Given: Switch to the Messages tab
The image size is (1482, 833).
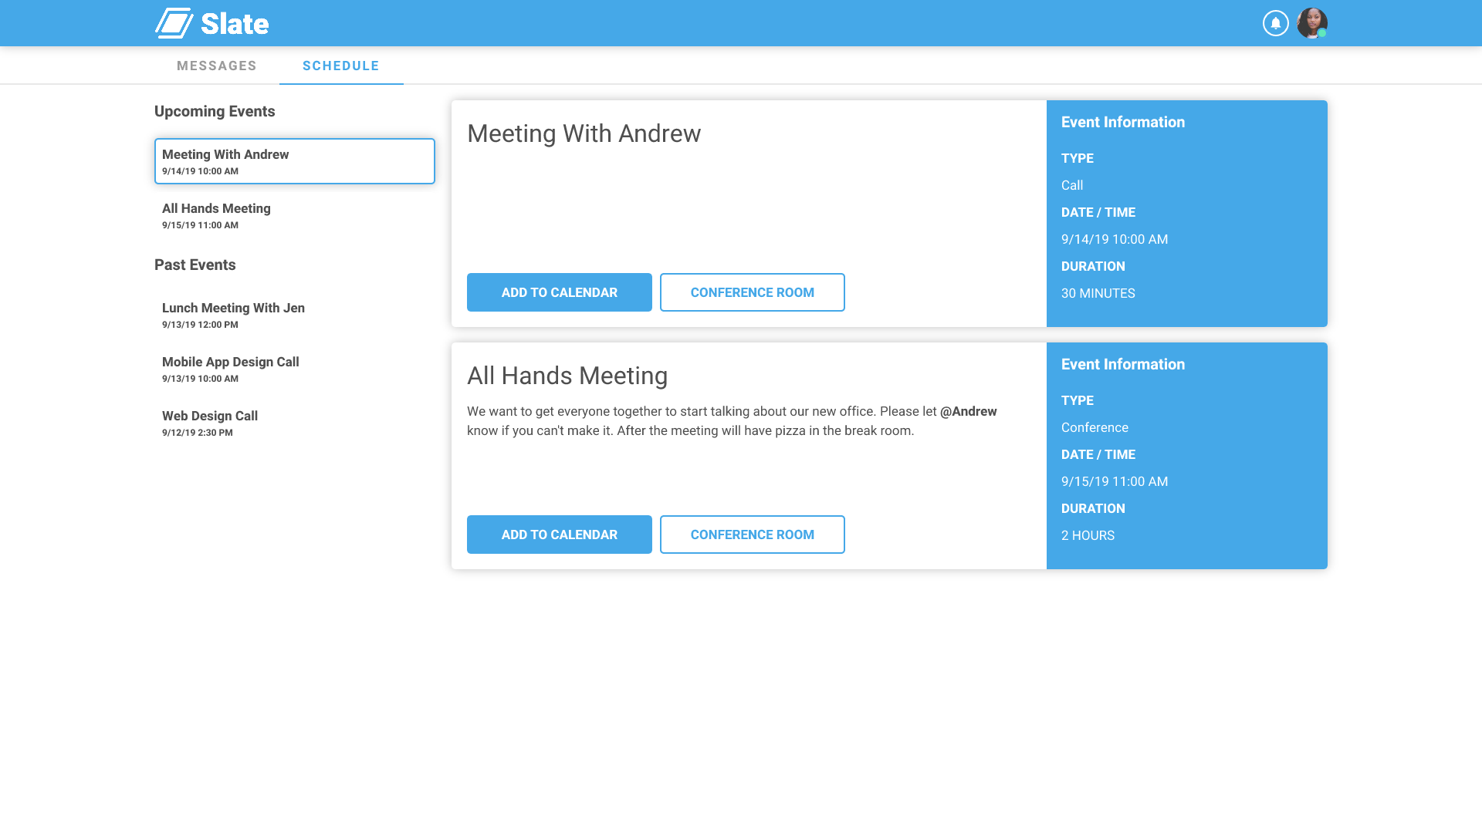Looking at the screenshot, I should click(216, 66).
